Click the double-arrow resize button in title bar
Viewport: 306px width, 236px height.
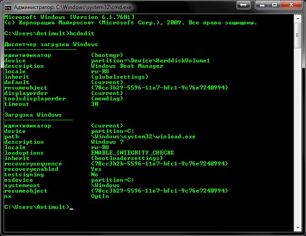(x=243, y=5)
